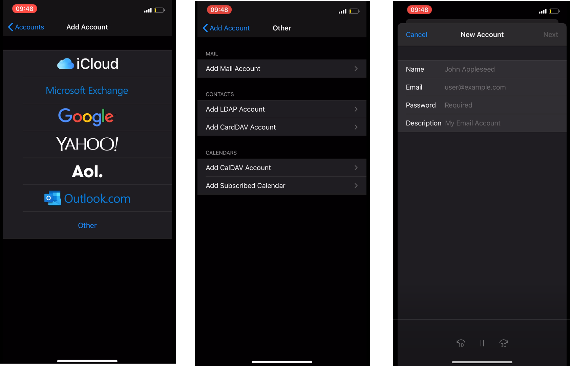Focus the Name field (John Appleseed)
Image resolution: width=571 pixels, height=366 pixels.
pyautogui.click(x=482, y=69)
